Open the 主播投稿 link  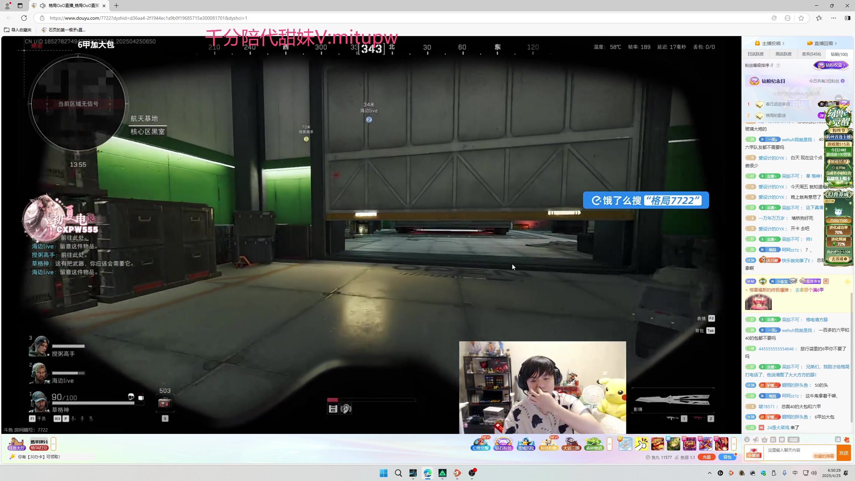[770, 43]
